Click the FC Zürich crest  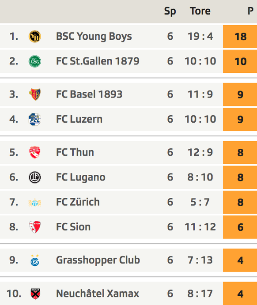34,203
